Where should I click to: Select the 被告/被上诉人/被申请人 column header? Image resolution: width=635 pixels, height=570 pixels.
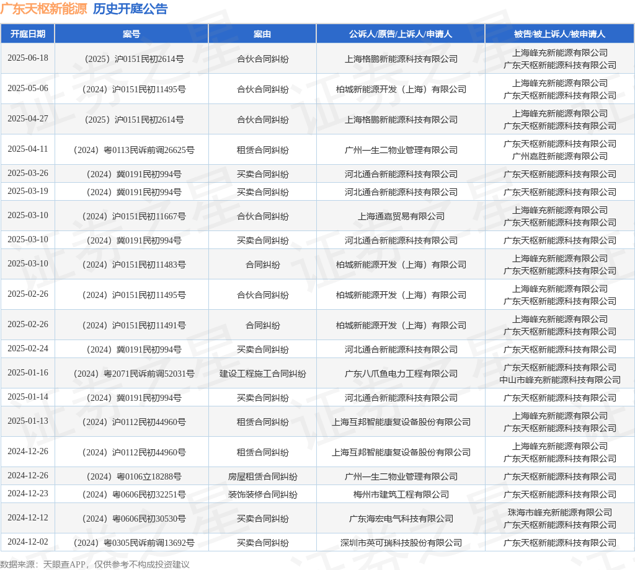pos(560,34)
